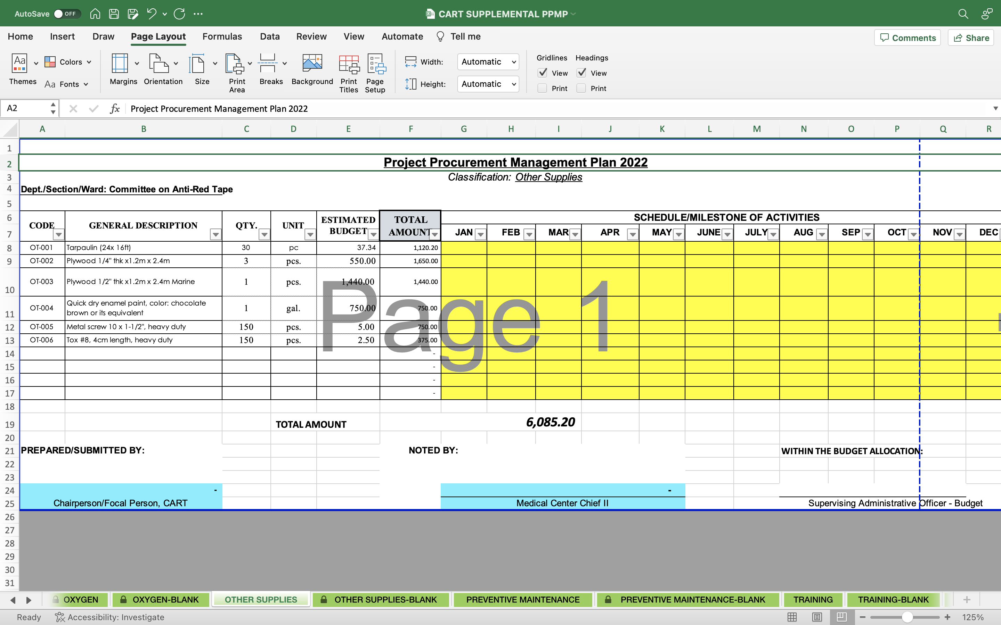This screenshot has height=625, width=1001.
Task: Click the Breaks icon
Action: (x=267, y=64)
